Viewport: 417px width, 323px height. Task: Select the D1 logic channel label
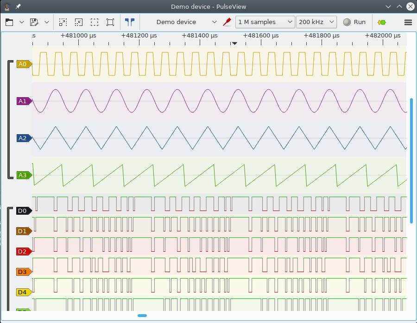coord(24,231)
